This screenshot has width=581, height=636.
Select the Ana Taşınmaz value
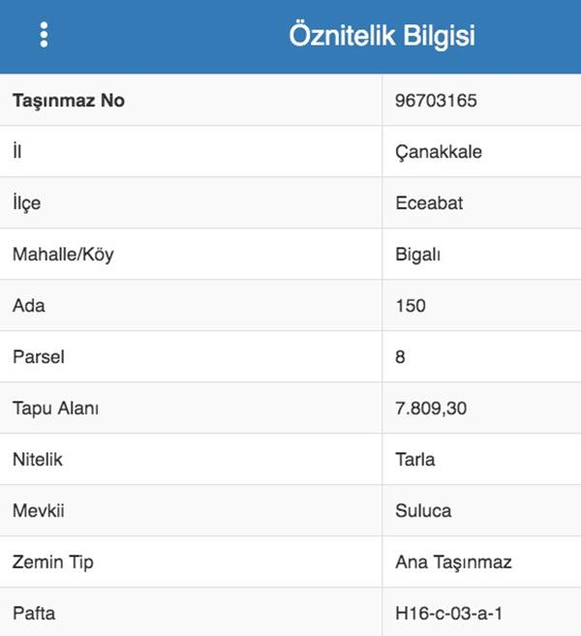[x=453, y=562]
